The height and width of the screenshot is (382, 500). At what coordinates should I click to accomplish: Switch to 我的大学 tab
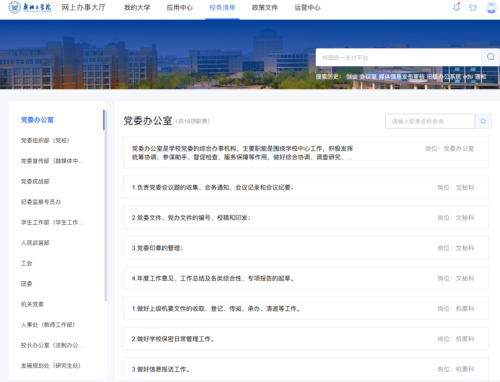pyautogui.click(x=137, y=8)
